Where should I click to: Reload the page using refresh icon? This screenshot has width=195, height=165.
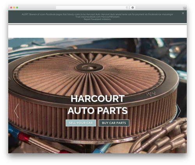pos(127,8)
